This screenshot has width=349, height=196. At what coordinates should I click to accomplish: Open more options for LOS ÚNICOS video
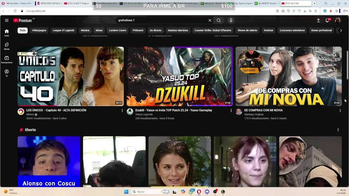point(122,111)
